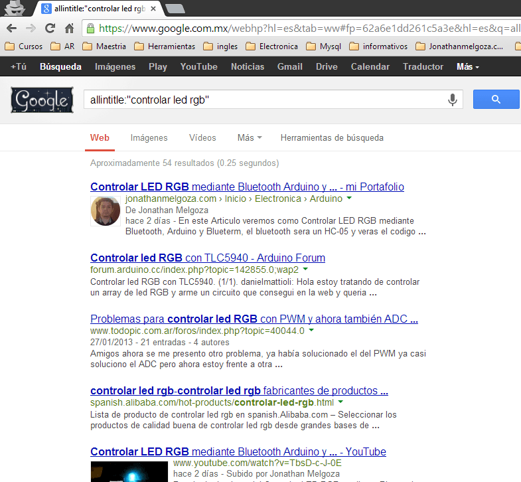Expand arrow next to forum.arduino.cc URL

click(305, 269)
